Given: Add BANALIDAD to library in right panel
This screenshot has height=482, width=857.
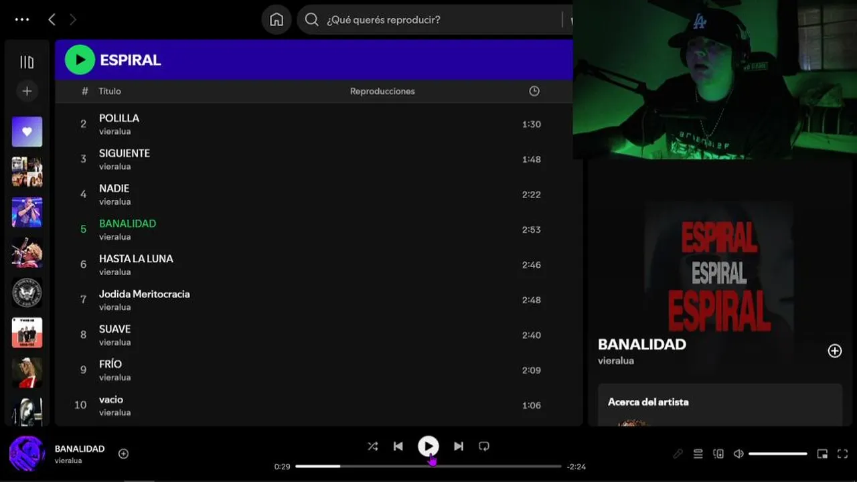Looking at the screenshot, I should pos(834,351).
